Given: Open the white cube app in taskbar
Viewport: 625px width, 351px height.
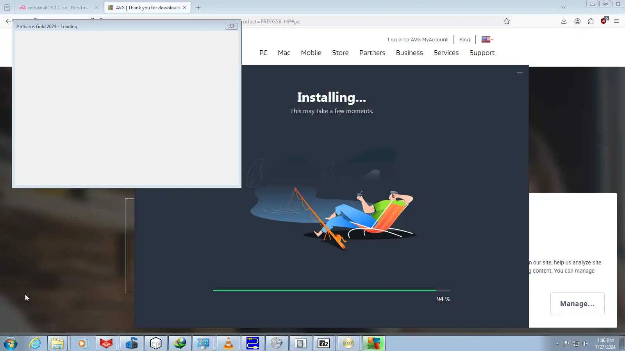Looking at the screenshot, I should 156,343.
